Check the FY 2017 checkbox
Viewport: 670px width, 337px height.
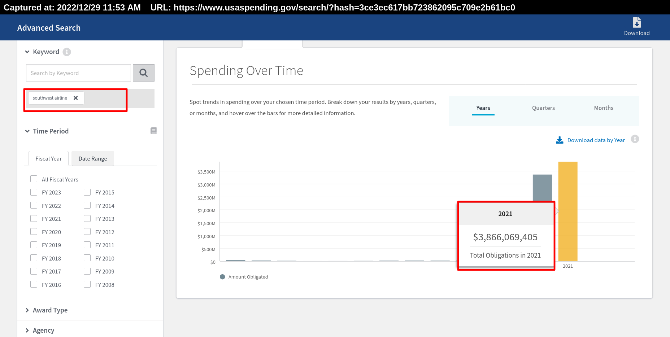point(34,271)
